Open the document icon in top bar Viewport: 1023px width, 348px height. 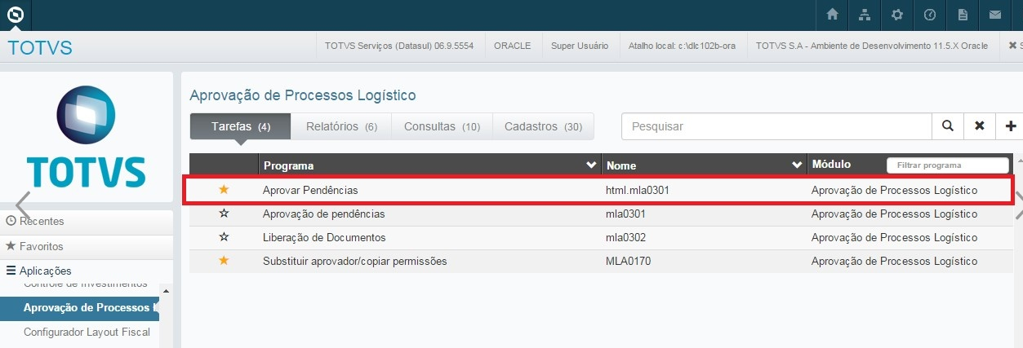(x=963, y=15)
